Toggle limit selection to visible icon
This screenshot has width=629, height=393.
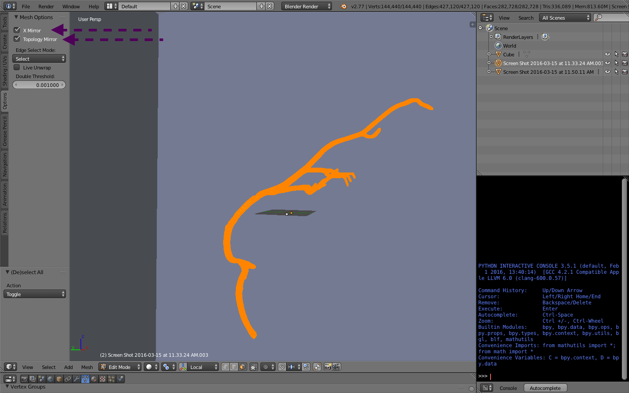point(253,367)
